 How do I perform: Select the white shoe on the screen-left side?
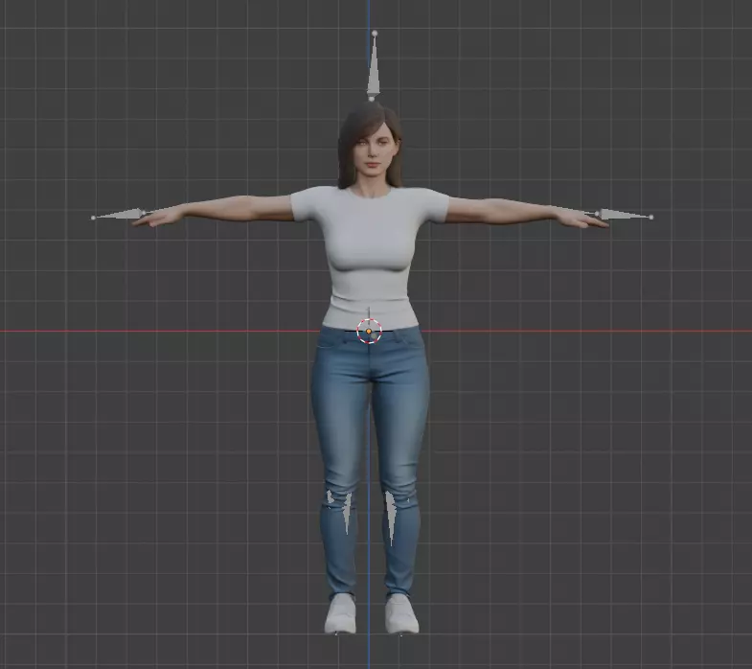click(340, 613)
